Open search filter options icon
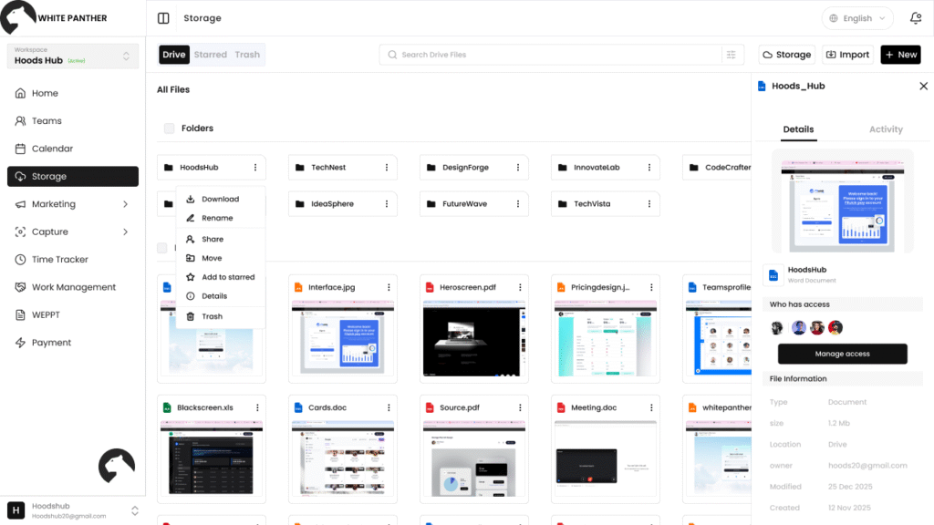The height and width of the screenshot is (525, 934). tap(731, 55)
